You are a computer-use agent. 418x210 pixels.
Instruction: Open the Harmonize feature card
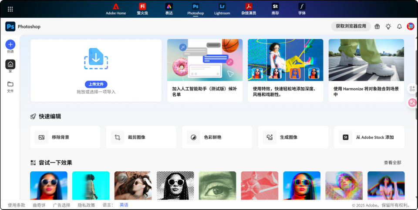pyautogui.click(x=366, y=70)
